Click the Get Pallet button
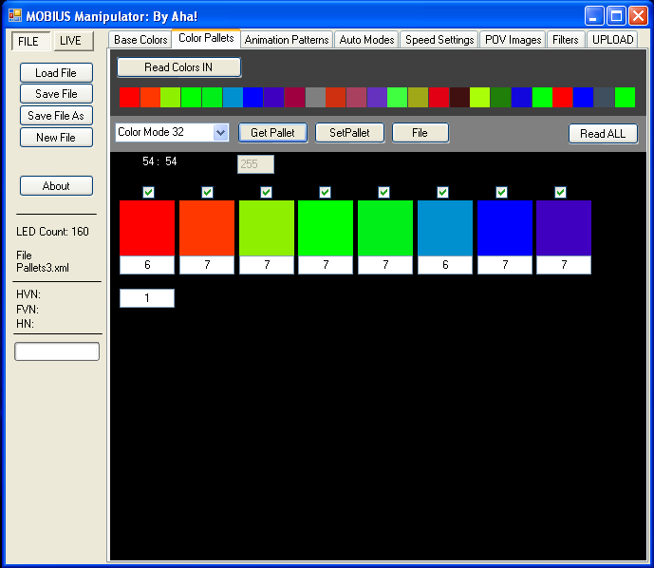Image resolution: width=654 pixels, height=568 pixels. 272,133
